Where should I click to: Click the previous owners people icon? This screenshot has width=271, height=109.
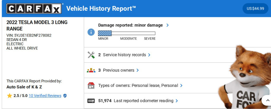pyautogui.click(x=91, y=70)
